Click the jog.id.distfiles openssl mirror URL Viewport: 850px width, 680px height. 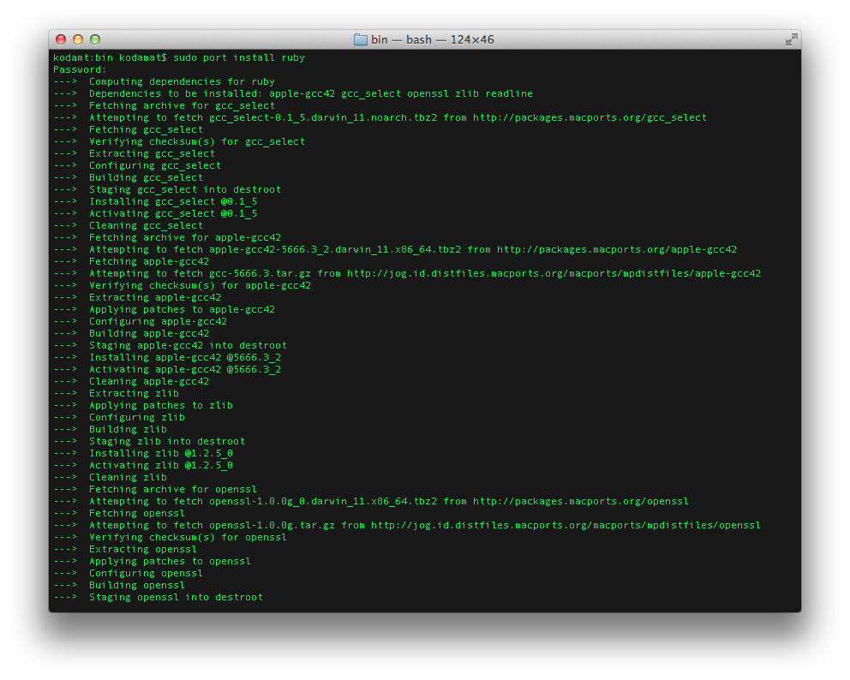pos(566,525)
